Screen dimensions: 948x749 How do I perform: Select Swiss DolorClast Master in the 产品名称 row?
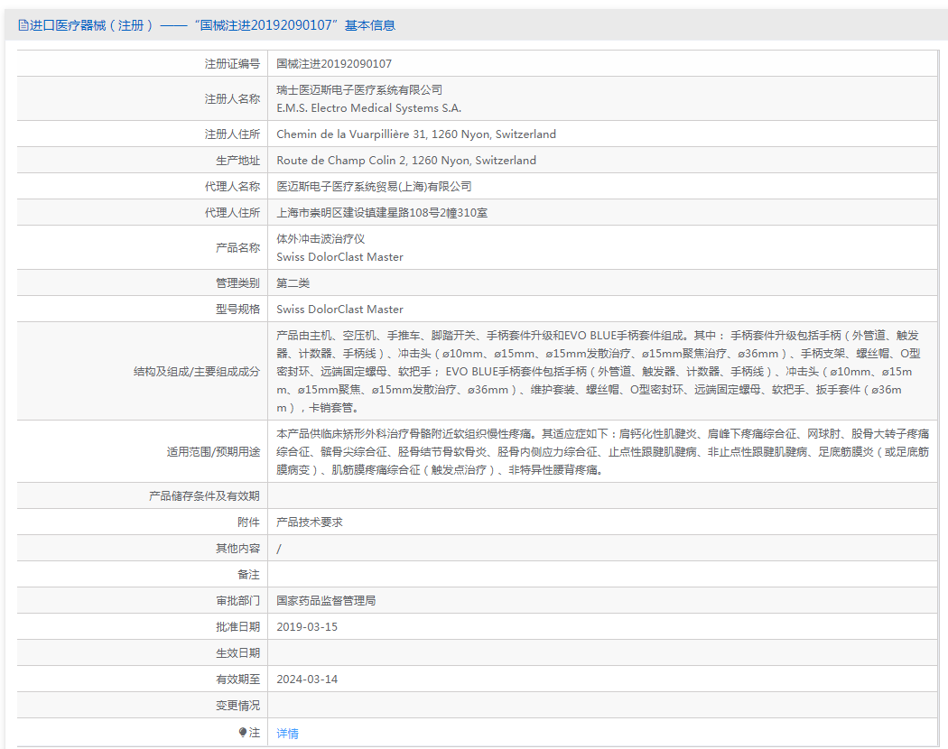[339, 257]
